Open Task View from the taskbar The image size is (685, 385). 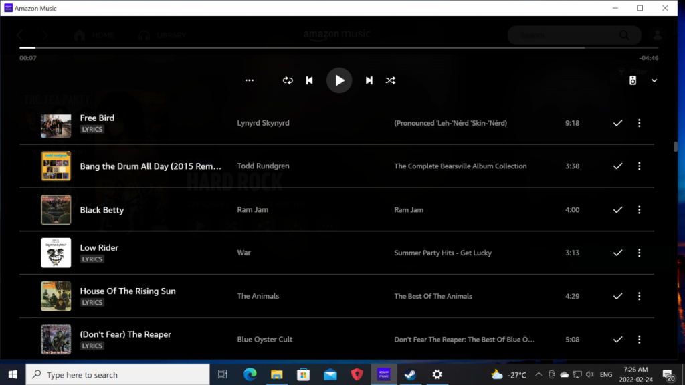[x=222, y=374]
